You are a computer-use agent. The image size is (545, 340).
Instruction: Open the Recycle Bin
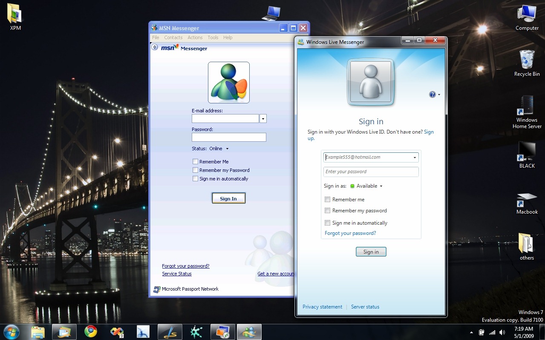[x=527, y=63]
